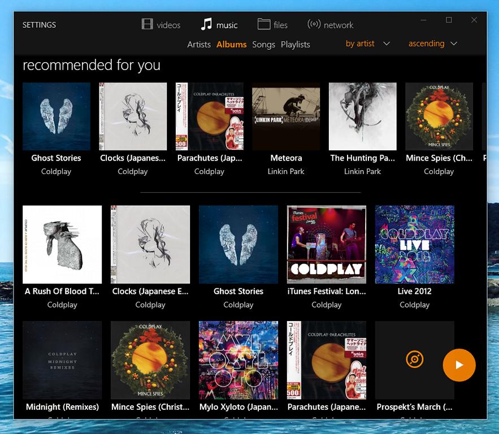Viewport: 499px width, 434px height.
Task: Select the music note icon
Action: (x=206, y=24)
